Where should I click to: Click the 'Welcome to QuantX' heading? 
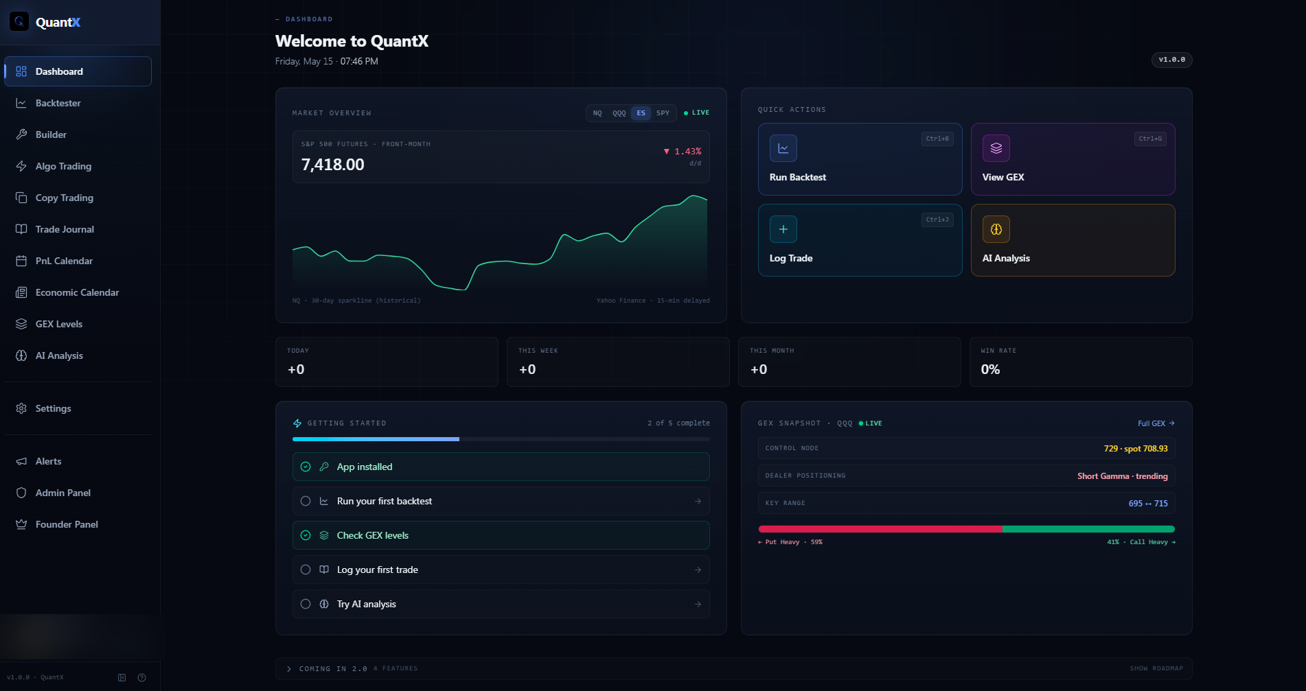point(352,41)
